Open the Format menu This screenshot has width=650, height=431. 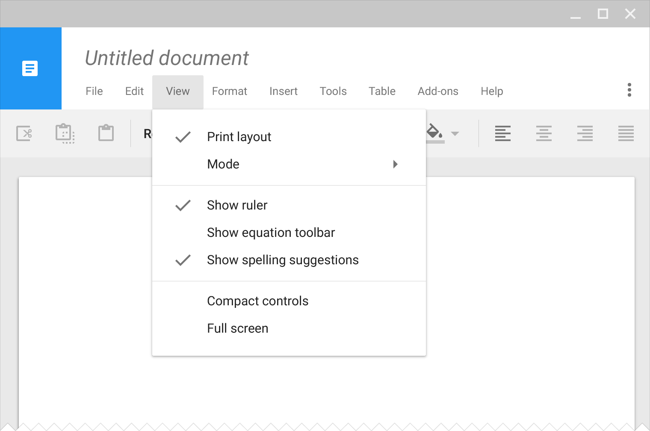(230, 92)
